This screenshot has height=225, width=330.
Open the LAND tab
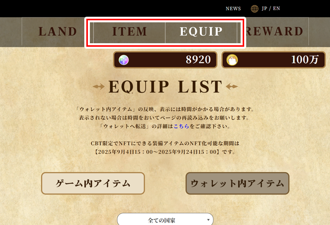click(58, 31)
